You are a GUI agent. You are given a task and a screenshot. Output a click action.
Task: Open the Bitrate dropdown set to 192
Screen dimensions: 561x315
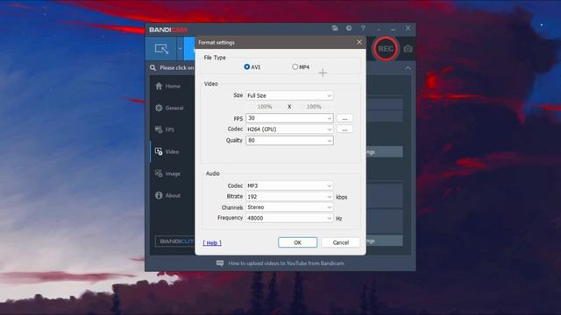289,196
